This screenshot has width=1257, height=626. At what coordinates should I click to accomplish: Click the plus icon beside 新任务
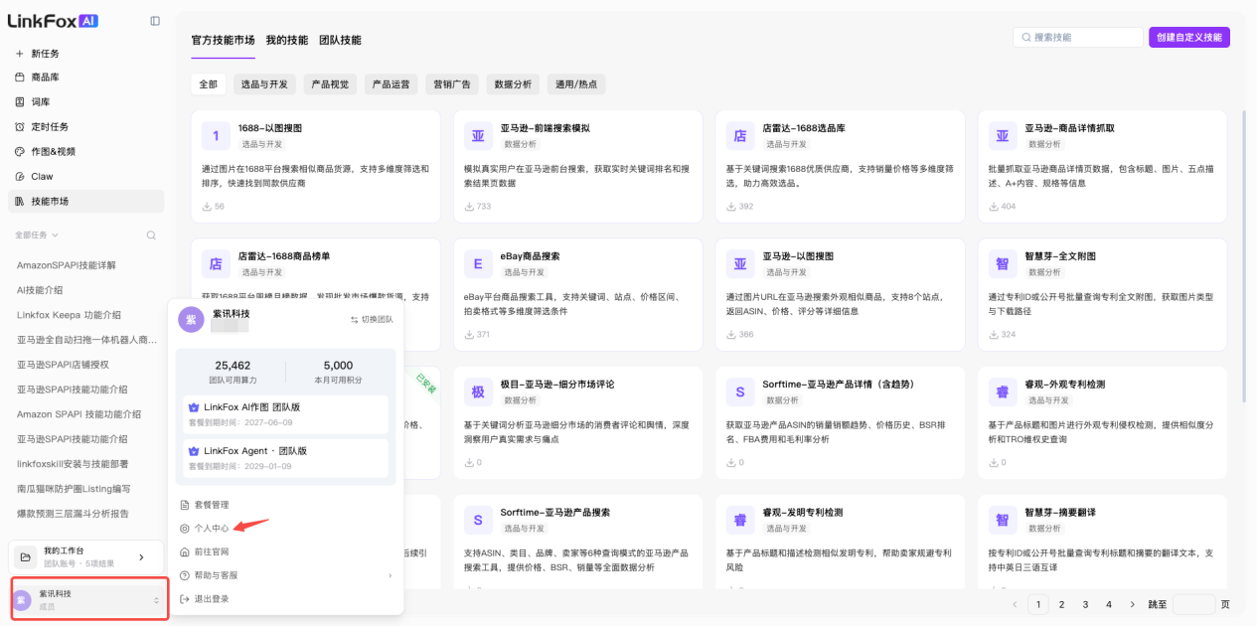[x=20, y=54]
